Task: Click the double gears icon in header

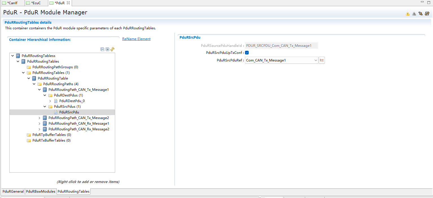Action: click(x=427, y=14)
